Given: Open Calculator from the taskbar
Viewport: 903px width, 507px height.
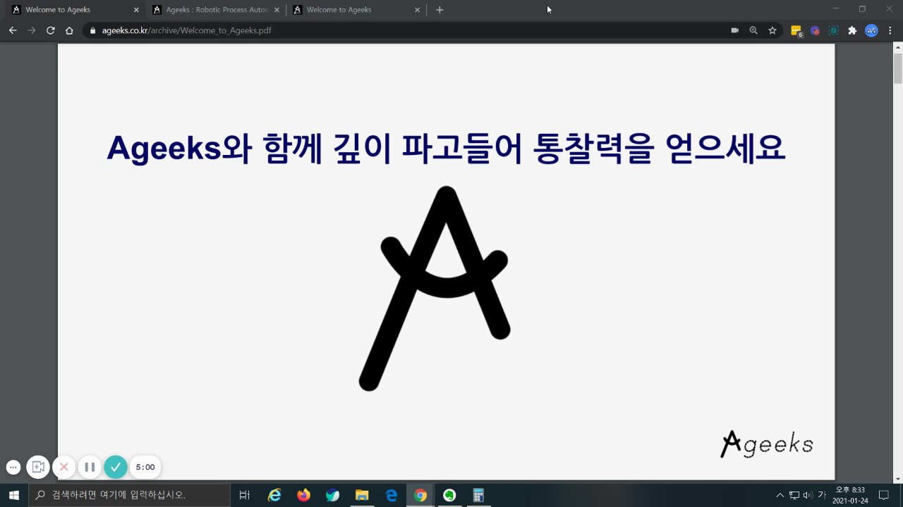Looking at the screenshot, I should (x=478, y=495).
